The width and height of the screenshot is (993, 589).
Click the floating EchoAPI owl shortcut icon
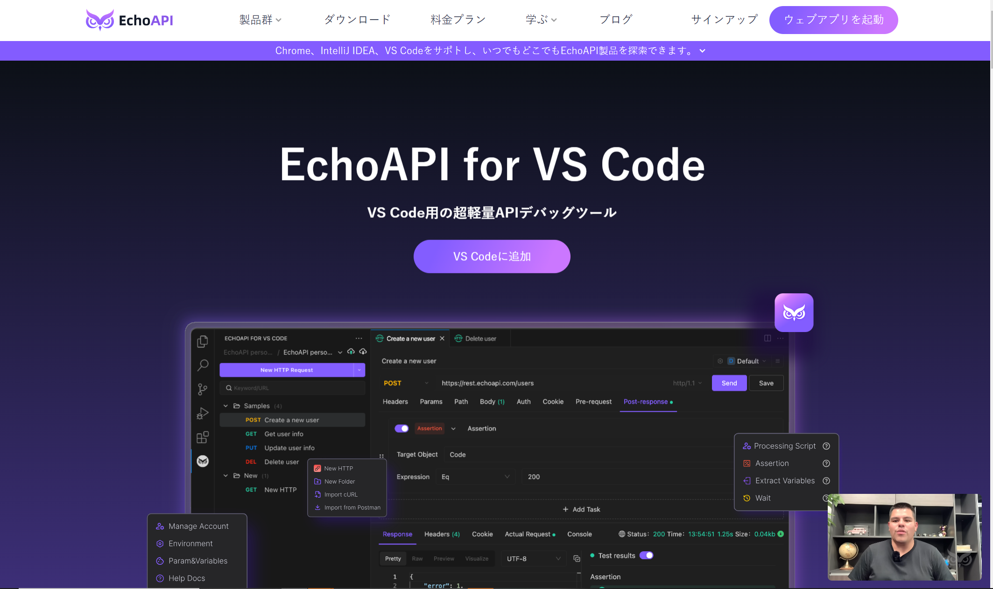click(x=794, y=313)
